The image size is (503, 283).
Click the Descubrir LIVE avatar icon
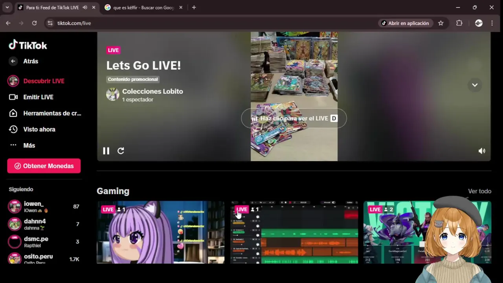(13, 81)
